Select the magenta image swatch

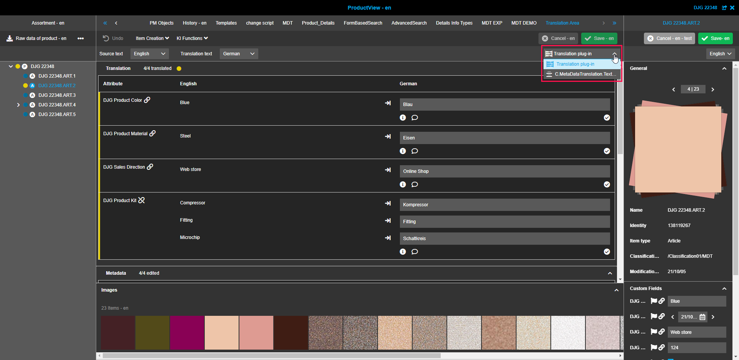point(187,333)
